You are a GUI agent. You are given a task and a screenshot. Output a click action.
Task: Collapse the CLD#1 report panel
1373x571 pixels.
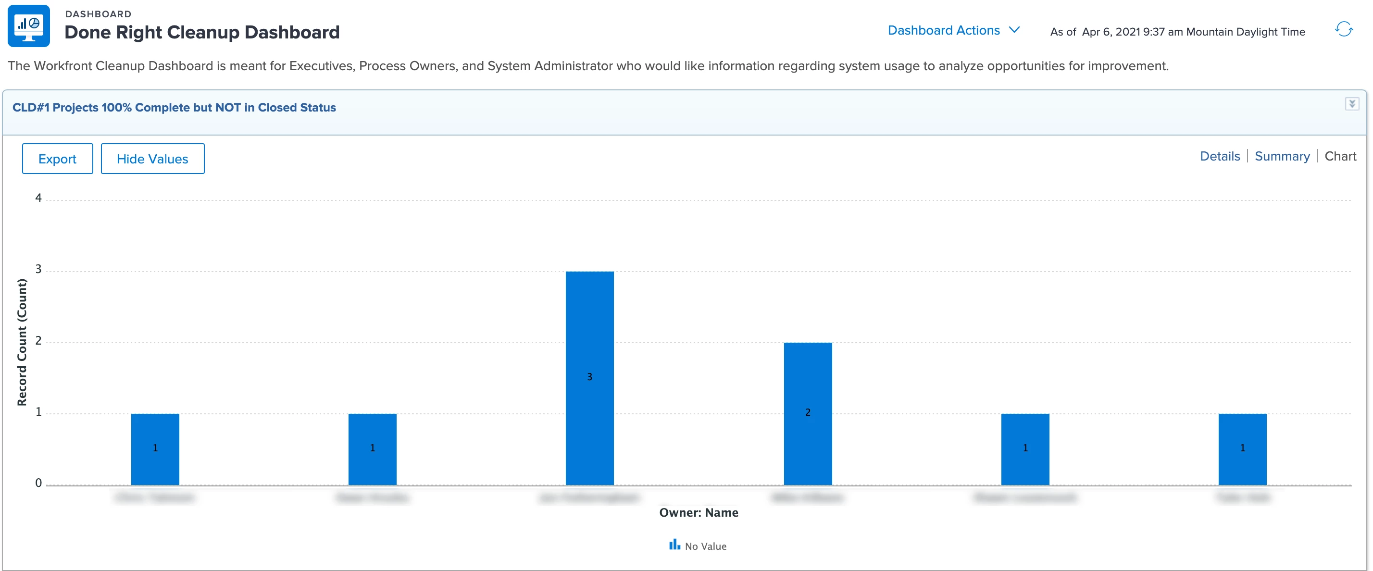[x=1351, y=103]
